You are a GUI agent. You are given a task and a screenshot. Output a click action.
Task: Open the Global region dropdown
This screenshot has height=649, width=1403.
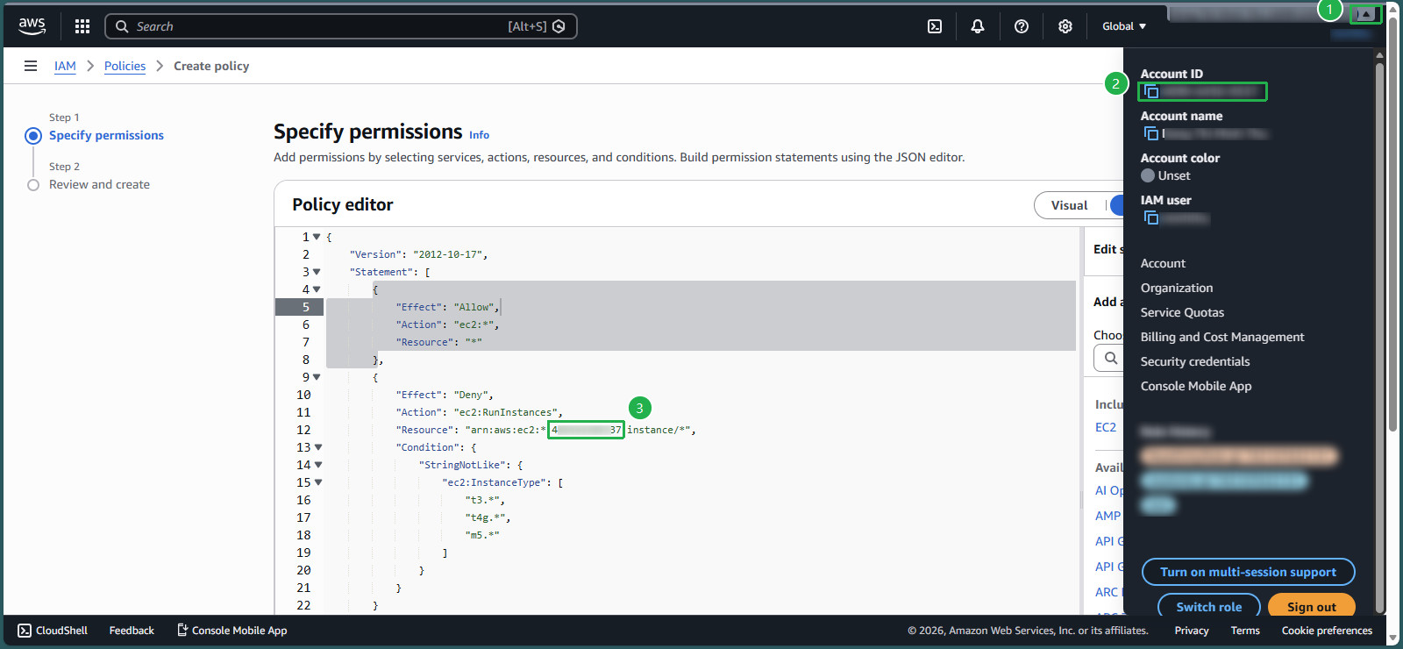(x=1123, y=26)
